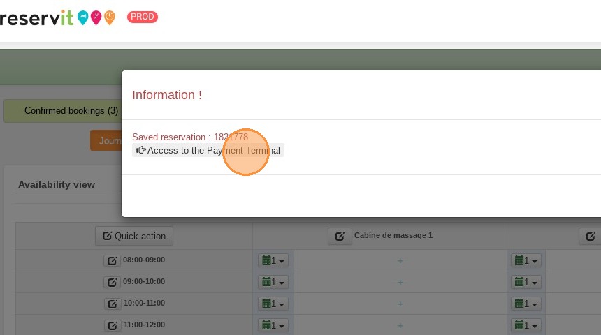
Task: Open Cabine 1 calendar dropdown at 09:00-10:00
Action: click(273, 282)
